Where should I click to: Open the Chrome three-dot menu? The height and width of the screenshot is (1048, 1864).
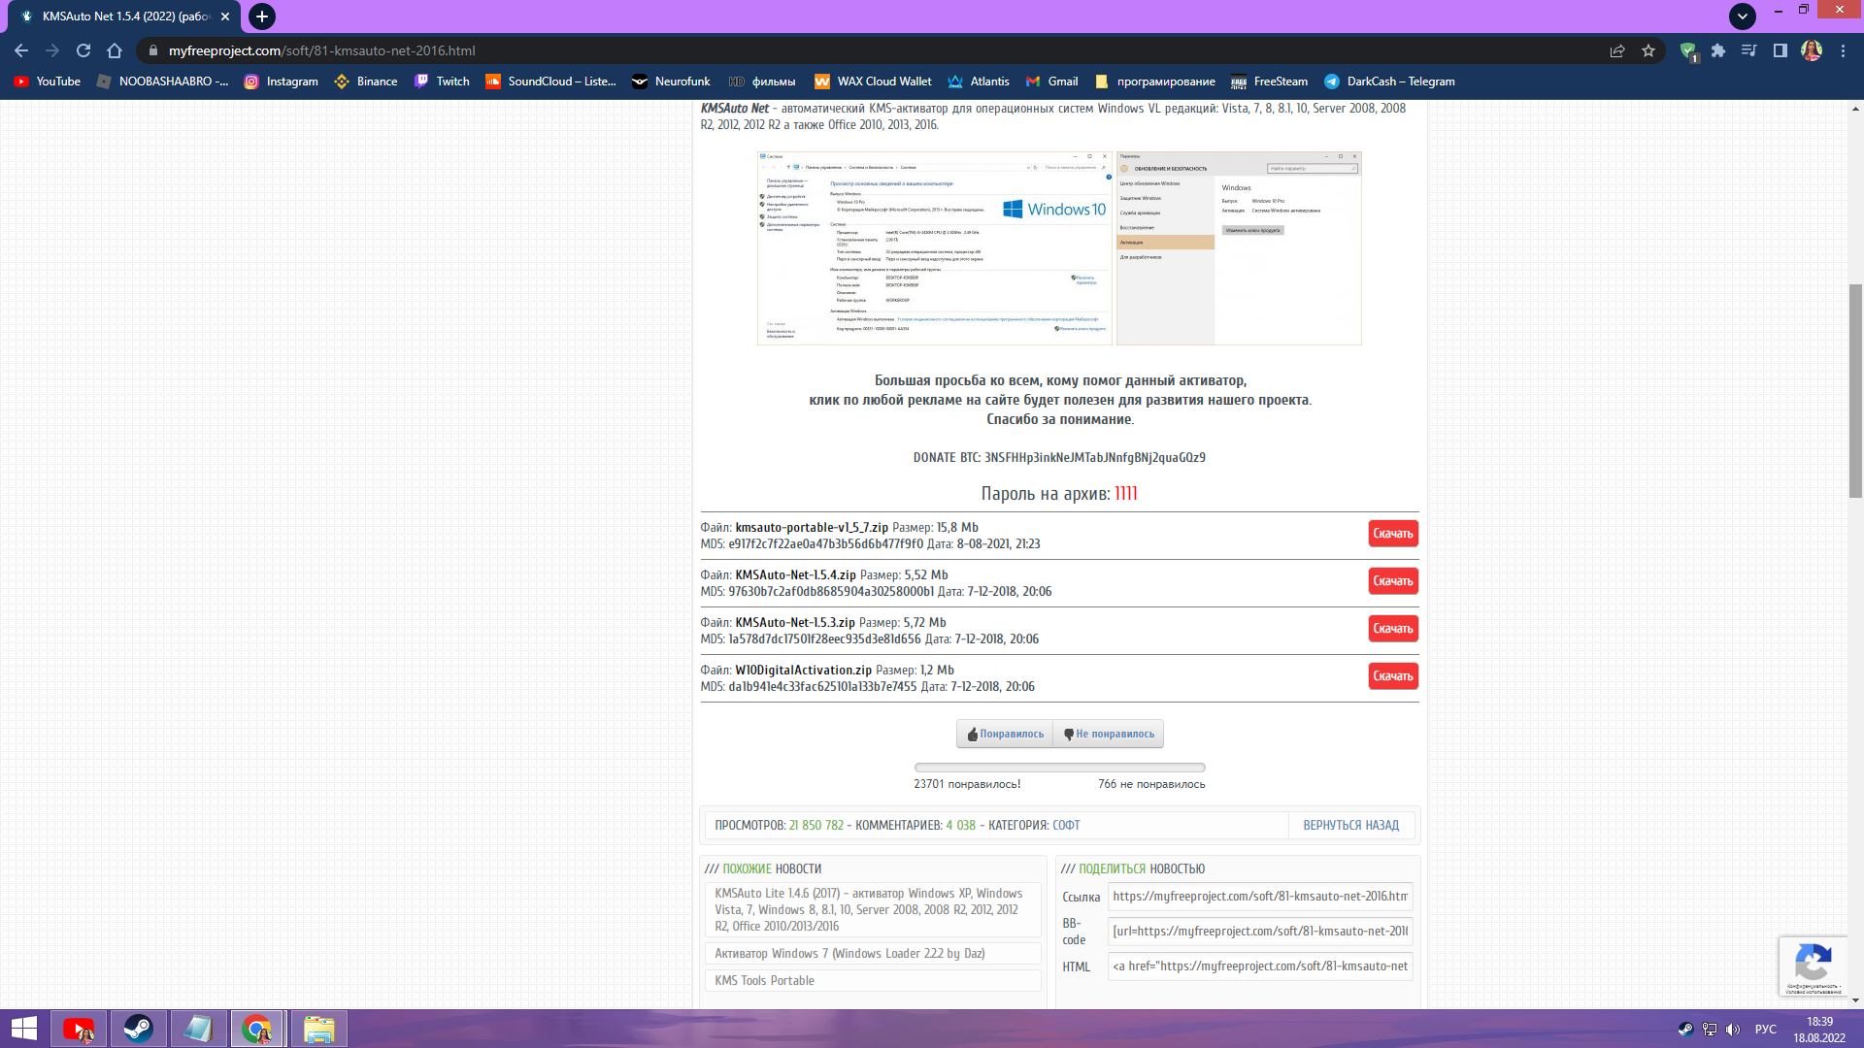[x=1843, y=50]
